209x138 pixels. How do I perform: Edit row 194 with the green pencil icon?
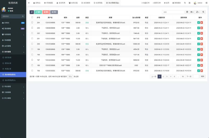coord(199,71)
